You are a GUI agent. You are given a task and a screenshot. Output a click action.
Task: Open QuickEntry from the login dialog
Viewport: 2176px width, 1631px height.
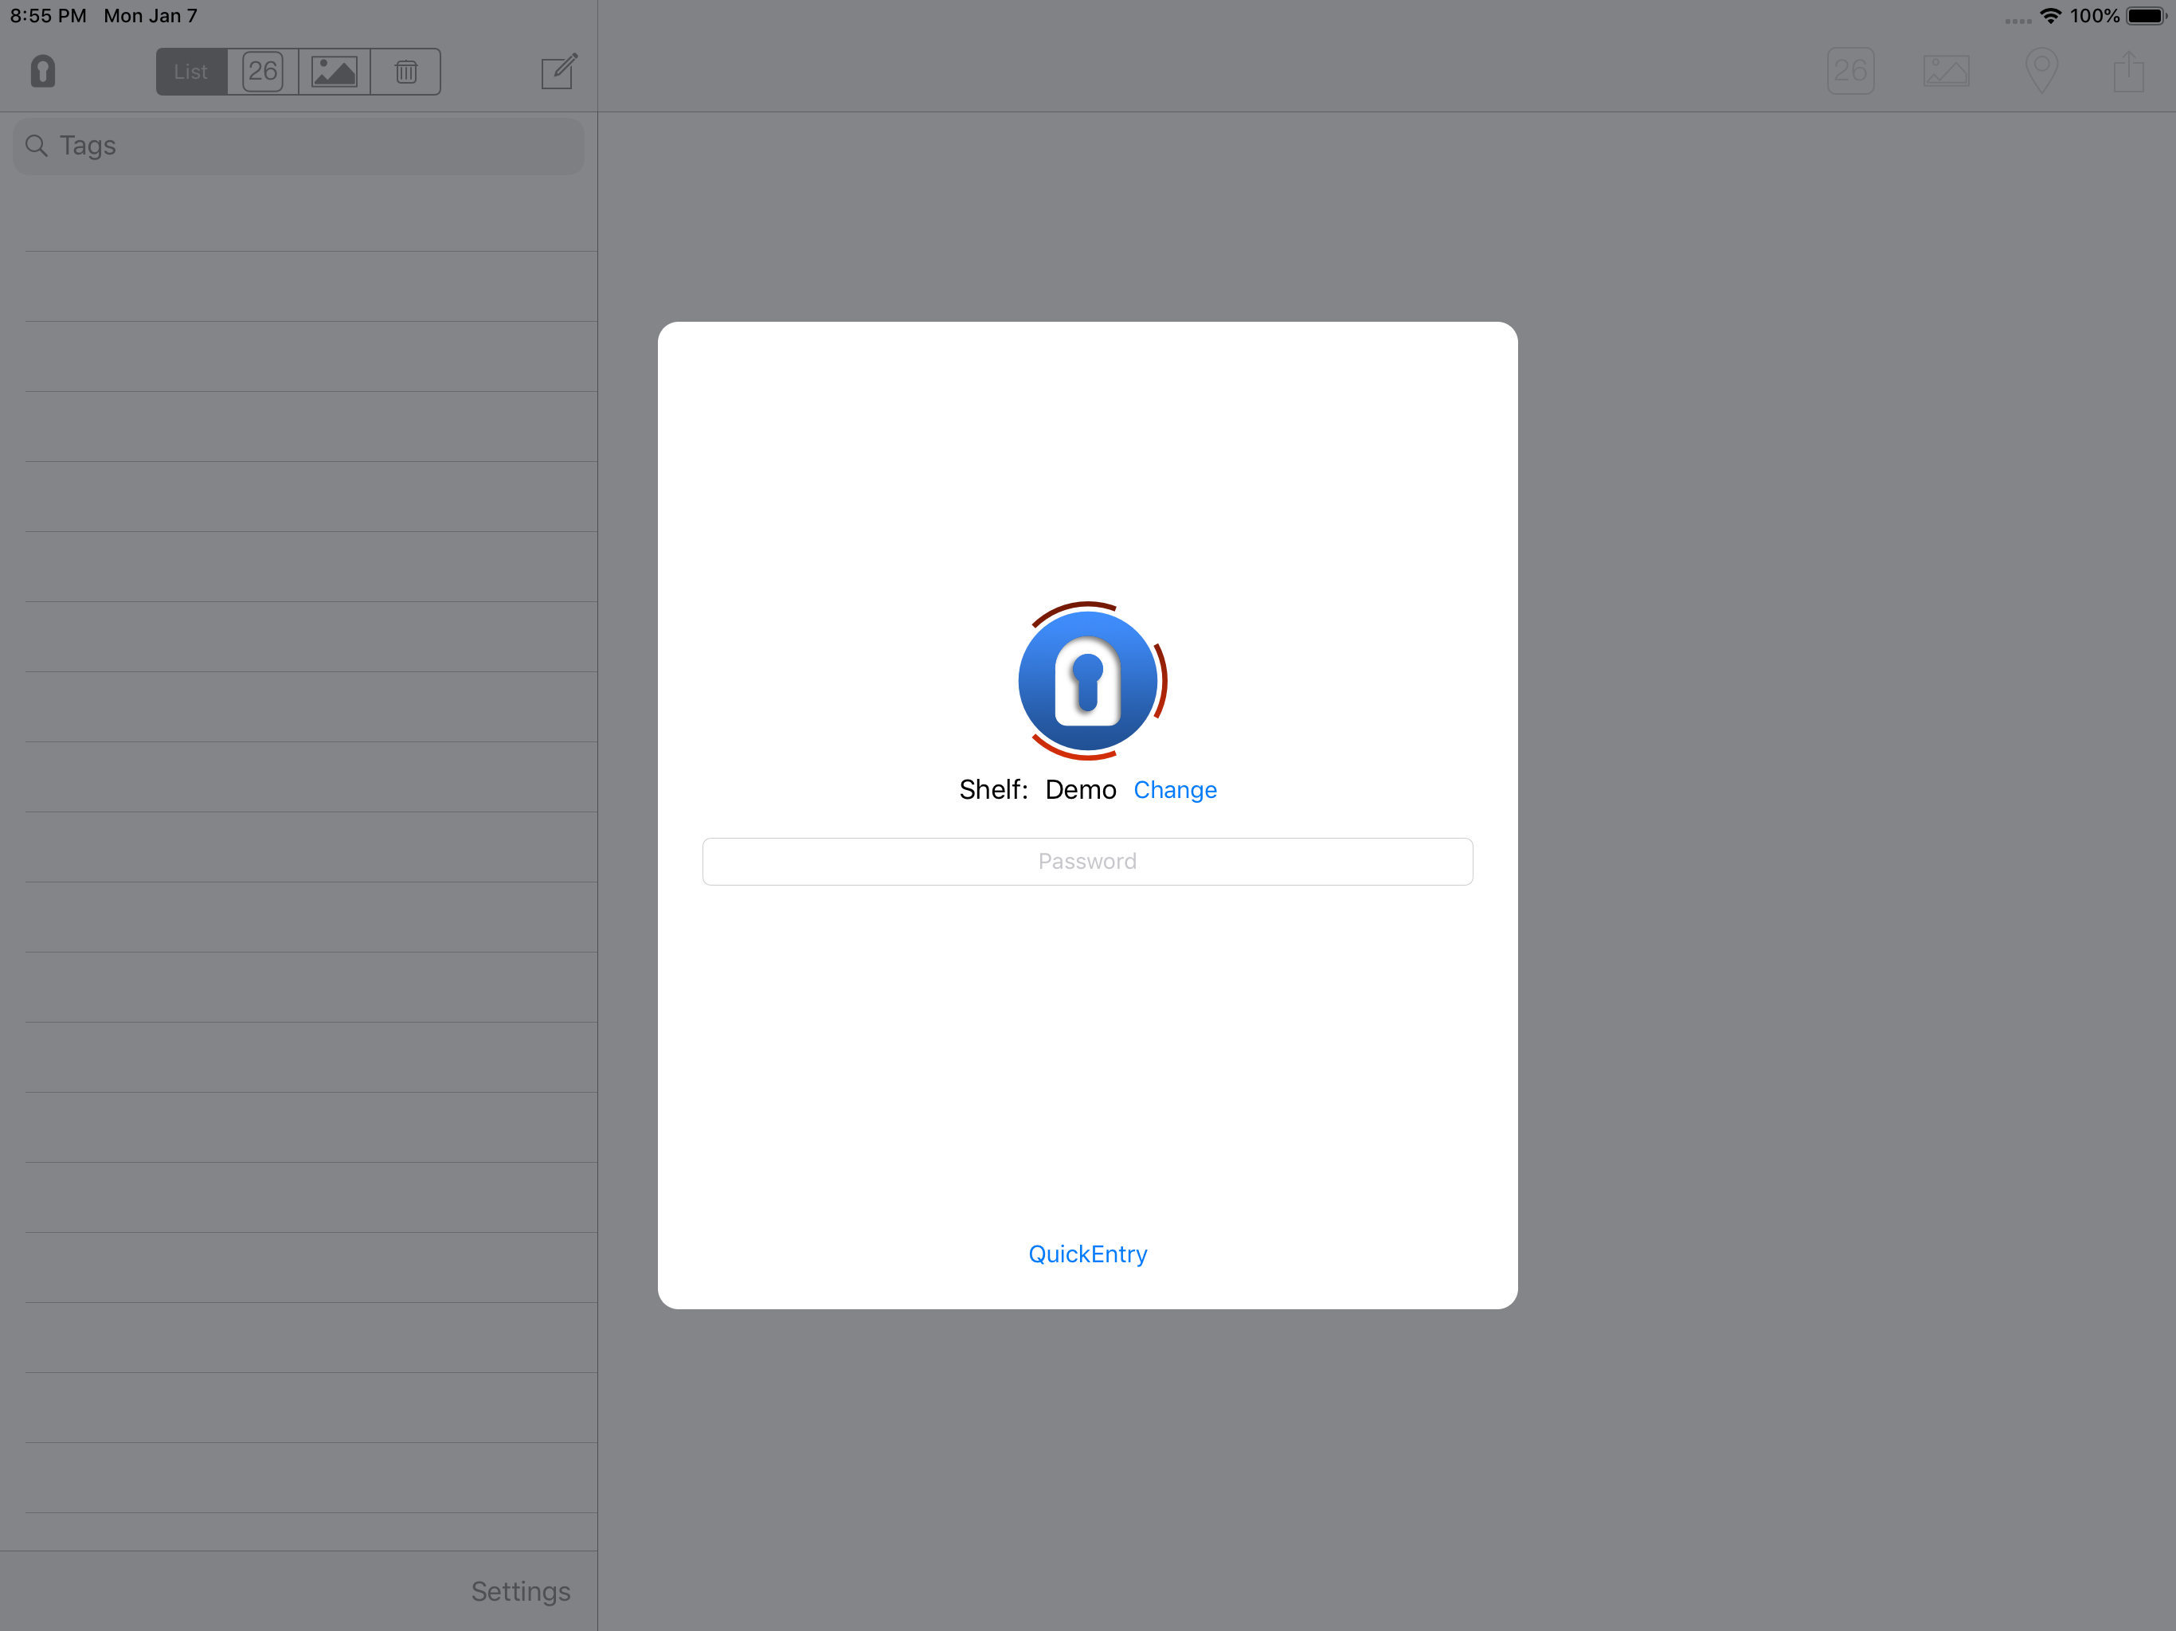click(1087, 1254)
